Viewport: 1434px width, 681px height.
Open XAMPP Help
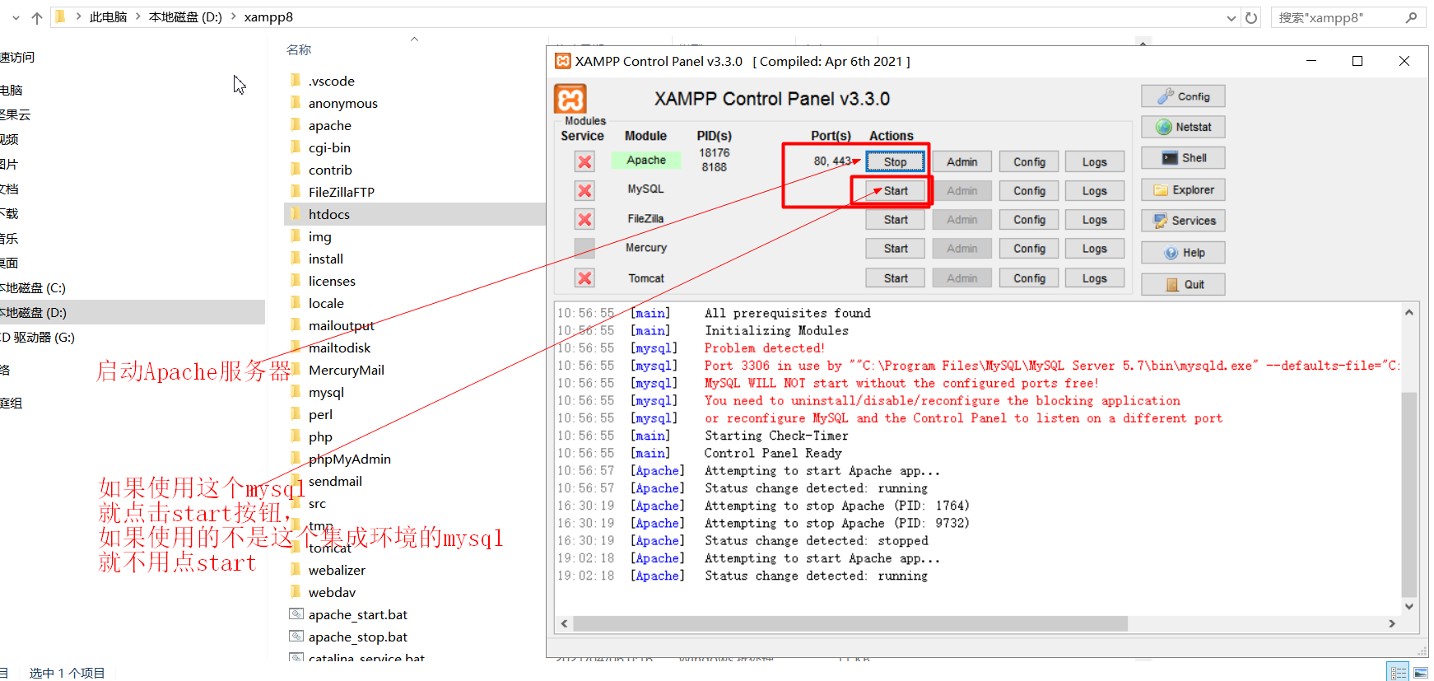pyautogui.click(x=1183, y=253)
